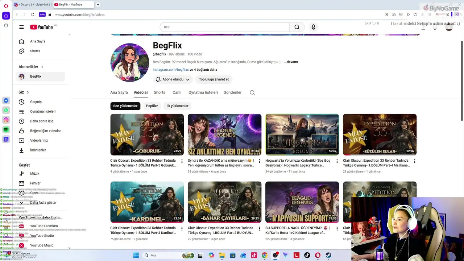464x261 pixels.
Task: Select the İlk yüklenenler filter chip
Action: (177, 106)
